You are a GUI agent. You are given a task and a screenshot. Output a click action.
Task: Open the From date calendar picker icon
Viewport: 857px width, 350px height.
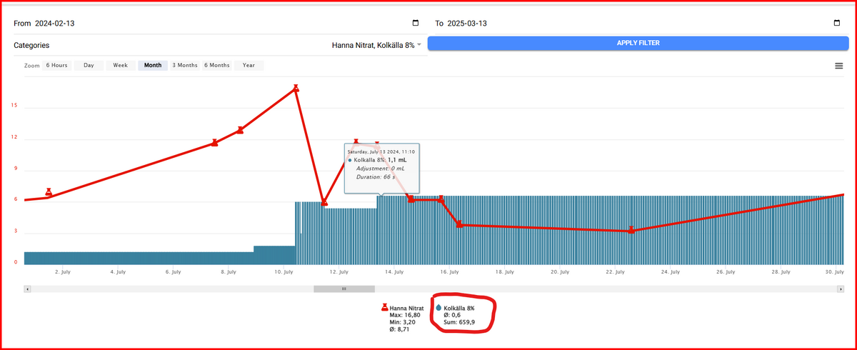point(416,24)
